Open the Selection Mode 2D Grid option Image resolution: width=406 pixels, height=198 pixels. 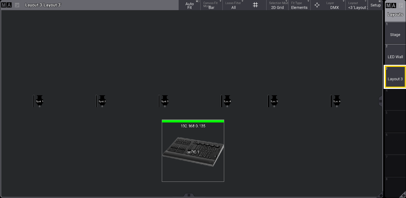277,5
